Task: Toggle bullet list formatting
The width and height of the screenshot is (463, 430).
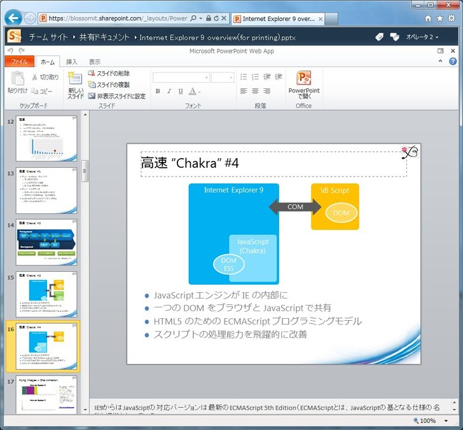Action: point(244,77)
